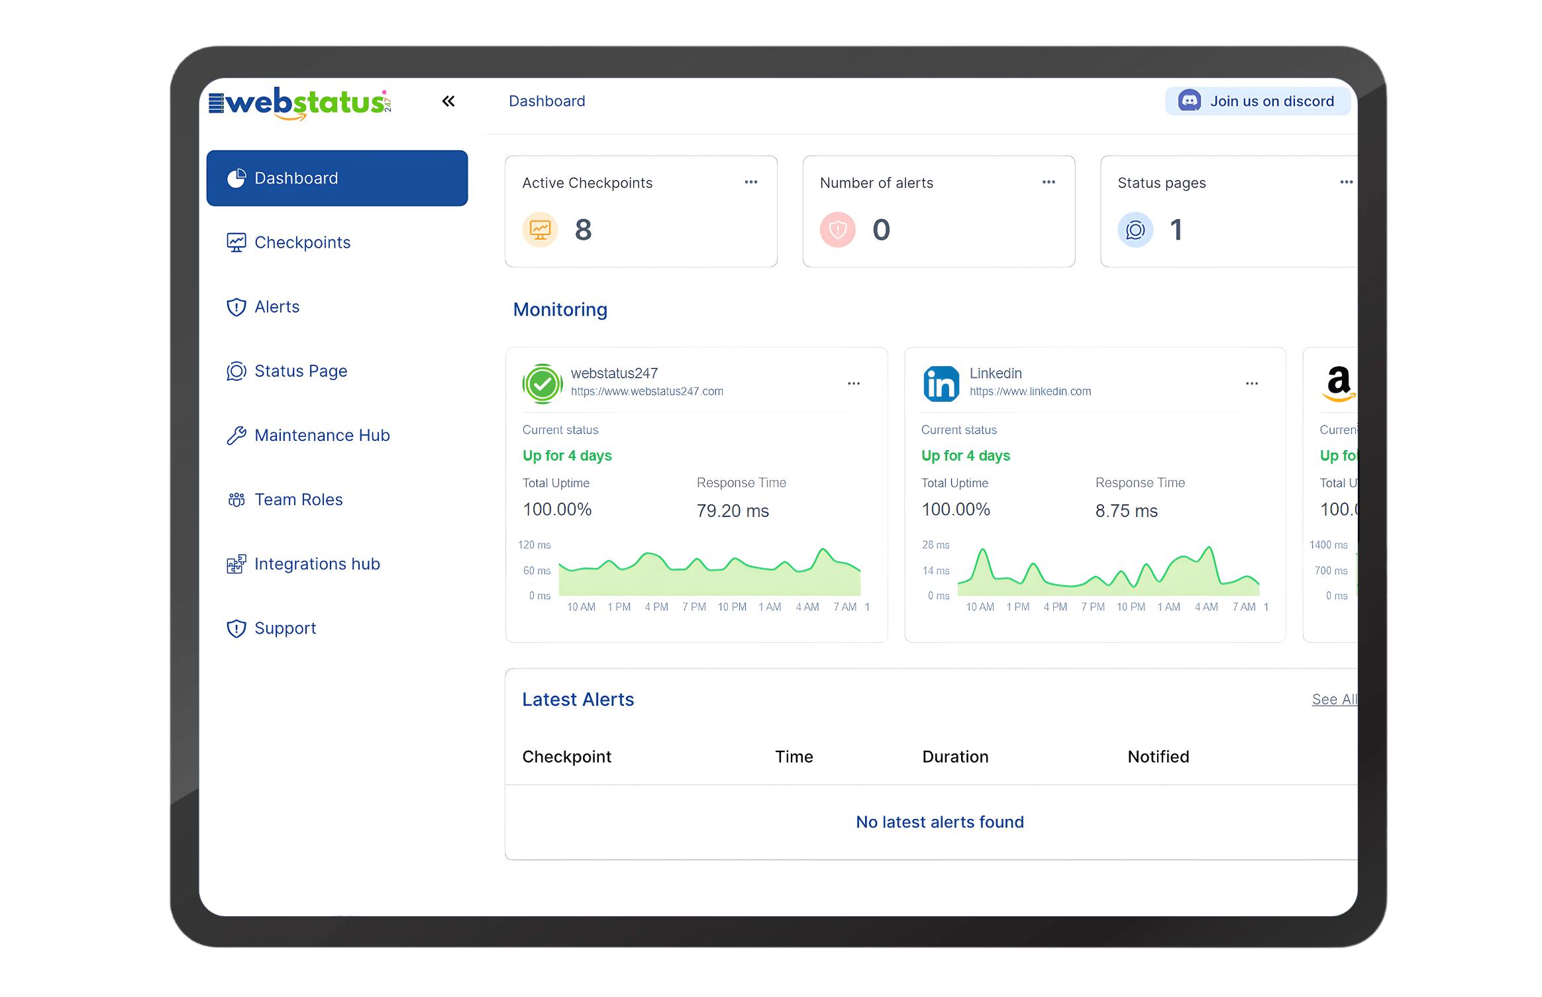Open Maintenance Hub using the wrench icon
The height and width of the screenshot is (997, 1542).
(235, 435)
